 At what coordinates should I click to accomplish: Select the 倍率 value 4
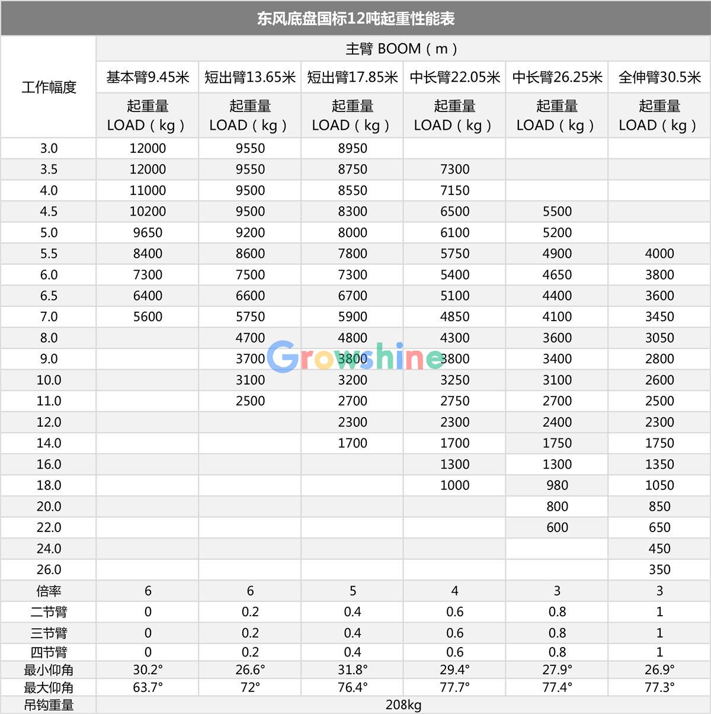(455, 591)
